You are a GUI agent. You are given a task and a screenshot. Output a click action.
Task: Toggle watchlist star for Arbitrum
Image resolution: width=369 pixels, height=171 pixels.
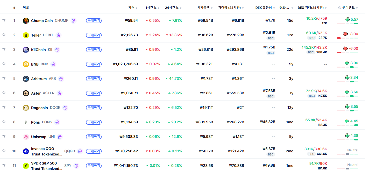coord(4,78)
